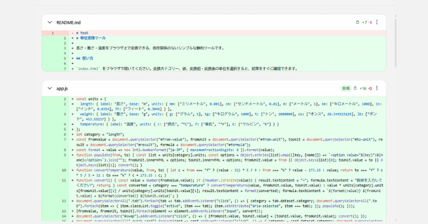Click the 'const format = value =>' line

pyautogui.click(x=214, y=150)
